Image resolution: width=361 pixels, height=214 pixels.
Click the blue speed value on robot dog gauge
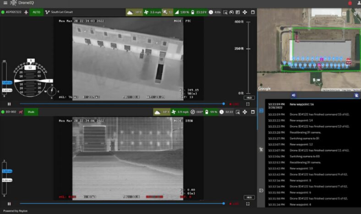(x=7, y=171)
